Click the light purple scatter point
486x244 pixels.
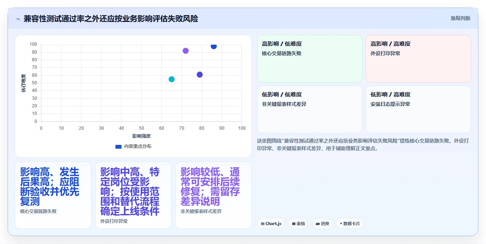point(186,51)
